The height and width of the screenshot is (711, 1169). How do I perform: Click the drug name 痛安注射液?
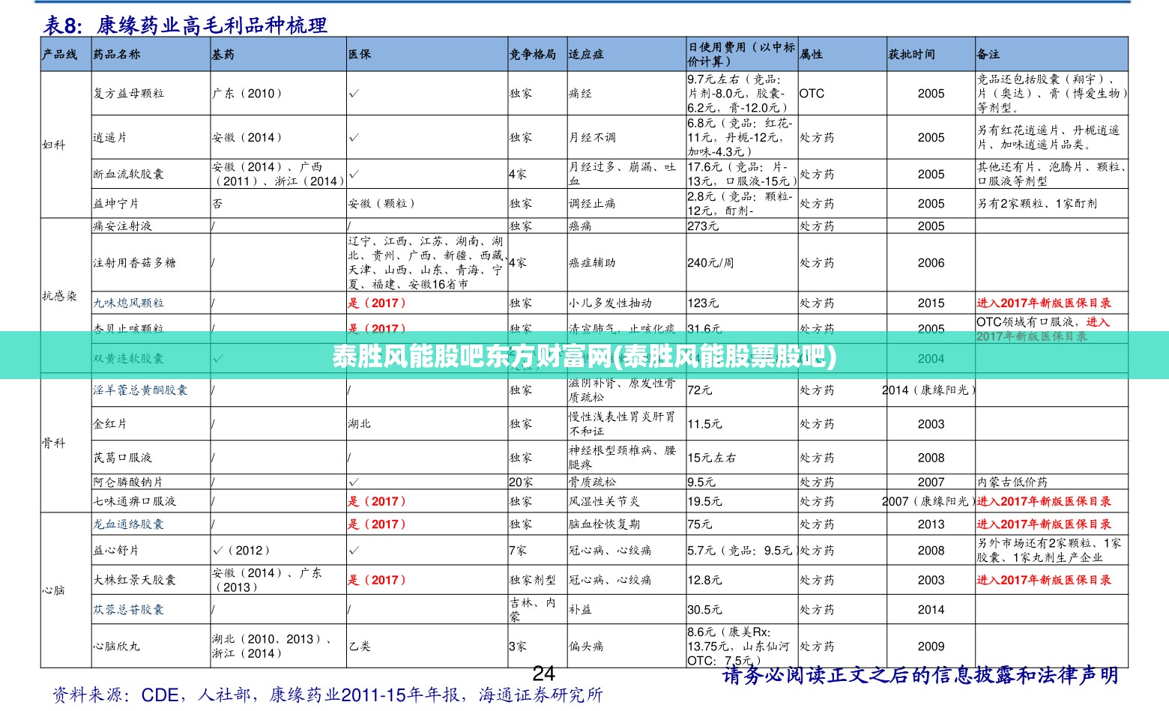122,226
